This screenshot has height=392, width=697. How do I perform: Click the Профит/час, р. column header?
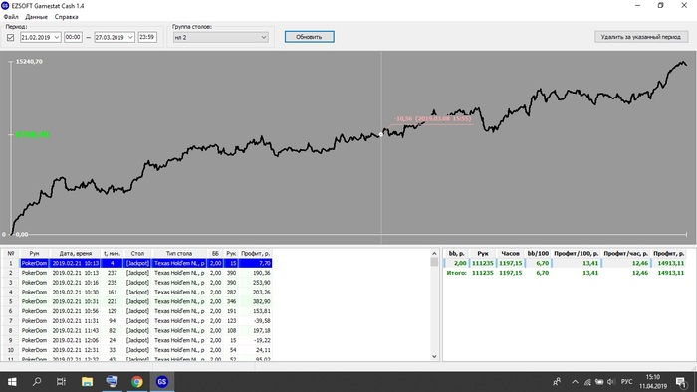point(625,253)
